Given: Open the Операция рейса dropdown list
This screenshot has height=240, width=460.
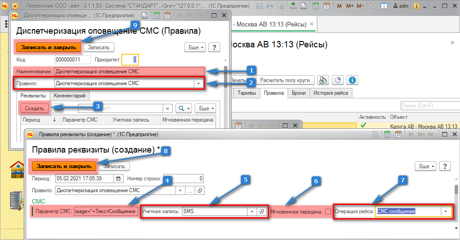Looking at the screenshot, I should click(x=444, y=211).
